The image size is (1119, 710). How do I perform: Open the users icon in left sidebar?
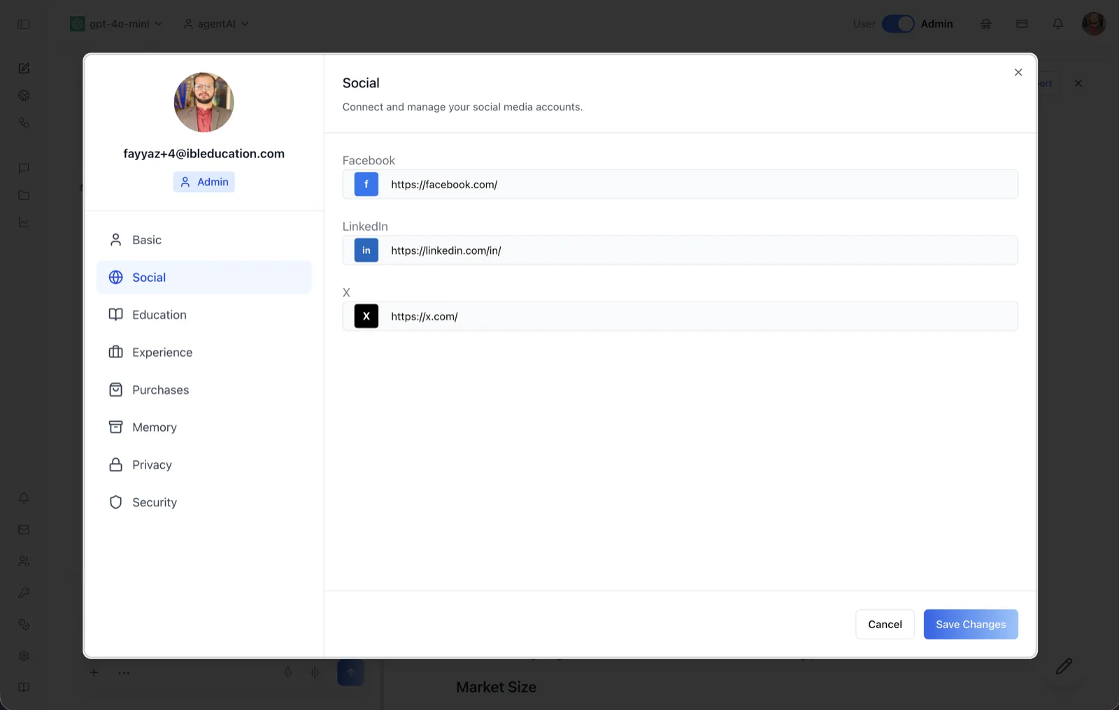pyautogui.click(x=24, y=561)
